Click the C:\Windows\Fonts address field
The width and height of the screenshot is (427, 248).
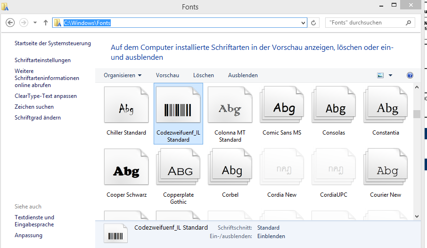[x=180, y=23]
